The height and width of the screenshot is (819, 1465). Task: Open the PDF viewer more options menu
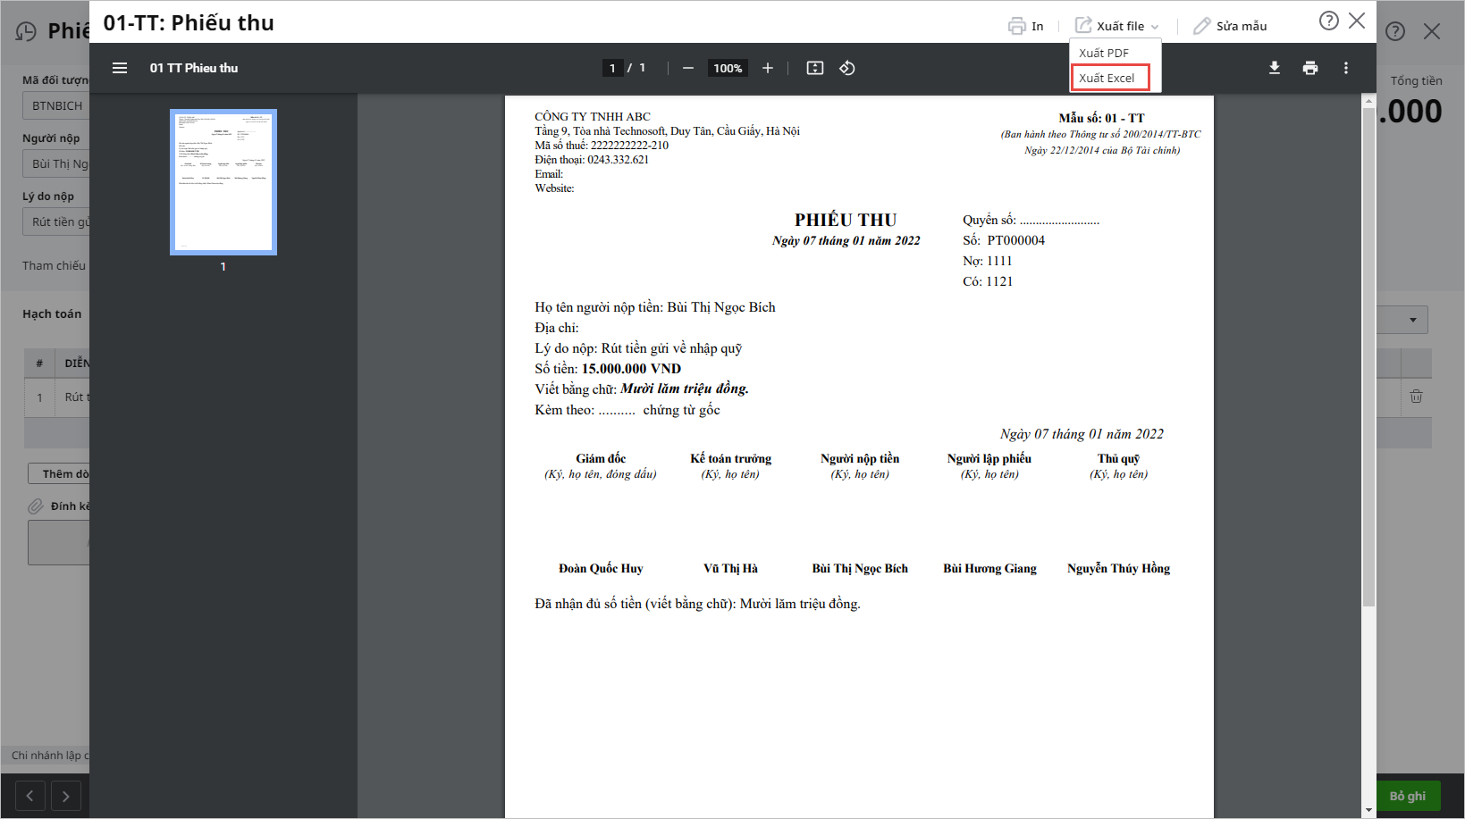1345,68
